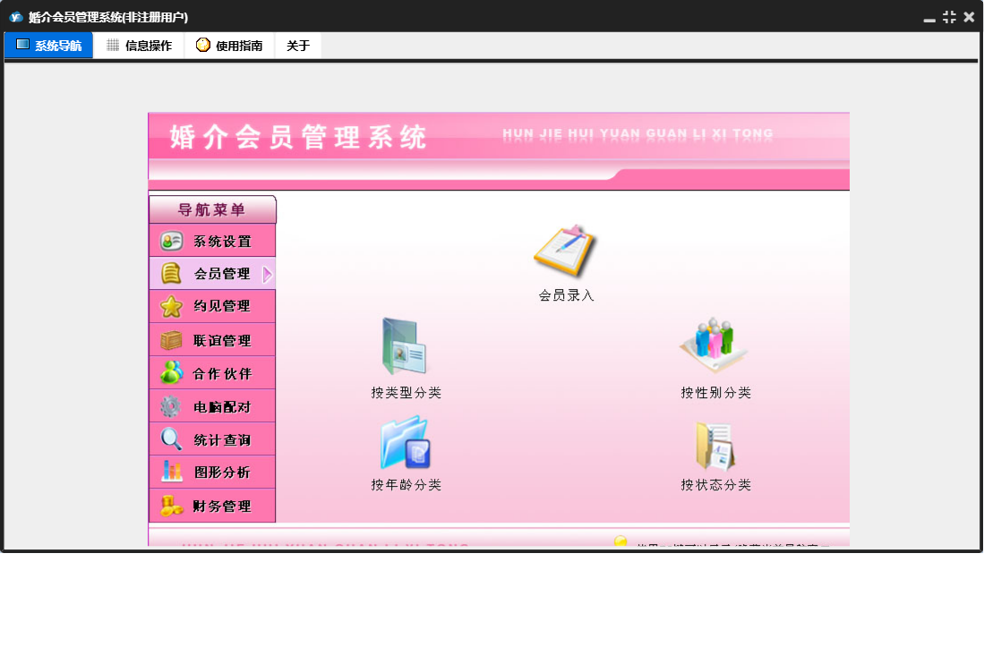Click the 财务管理 gold coins icon
The width and height of the screenshot is (984, 647).
pyautogui.click(x=171, y=506)
